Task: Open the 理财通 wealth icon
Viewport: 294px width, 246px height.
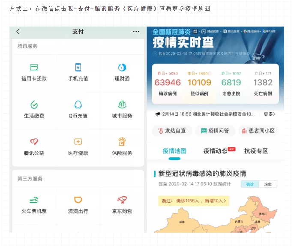Action: (122, 67)
